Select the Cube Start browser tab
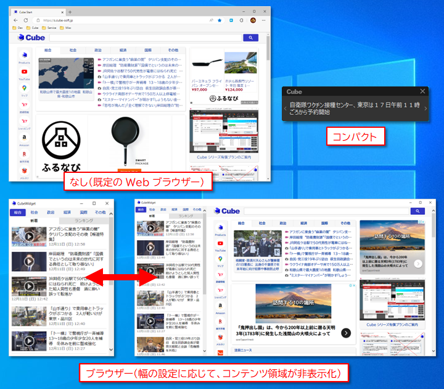 click(x=38, y=12)
